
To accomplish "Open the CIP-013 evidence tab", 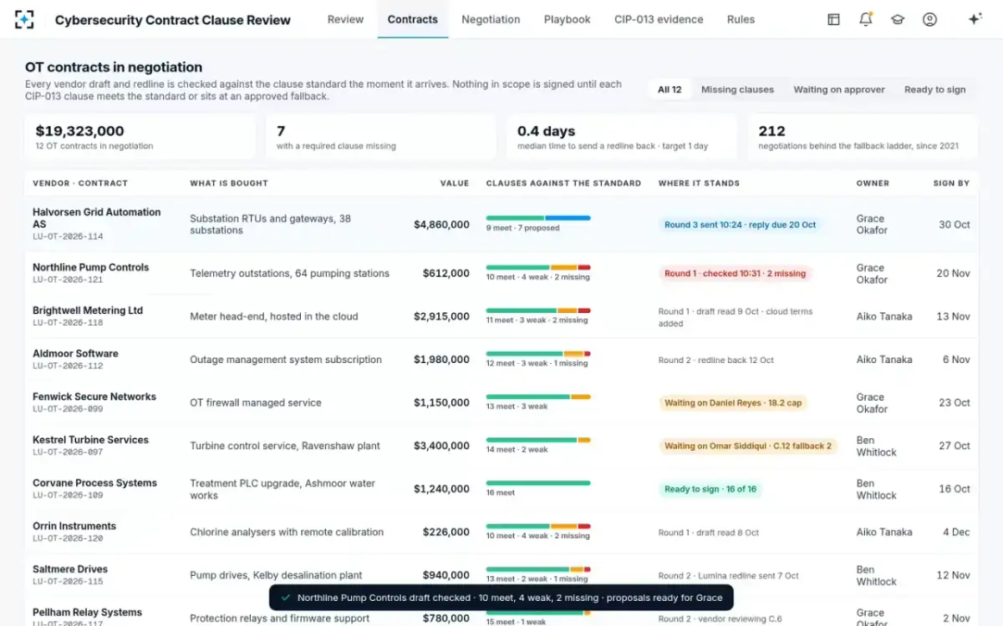I will [x=659, y=19].
